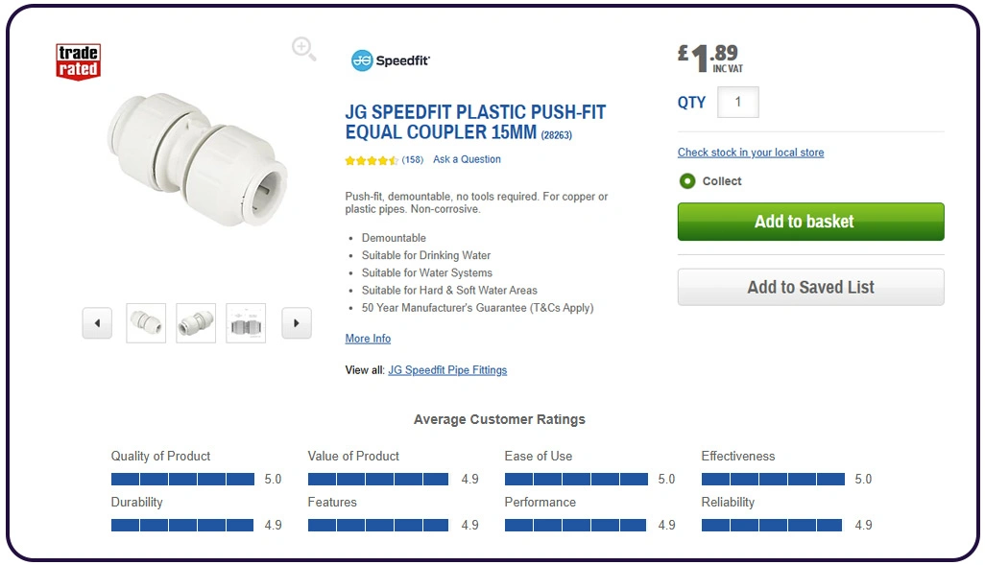Viewport: 985px width, 565px height.
Task: Expand more product images with the right arrow
Action: 296,323
